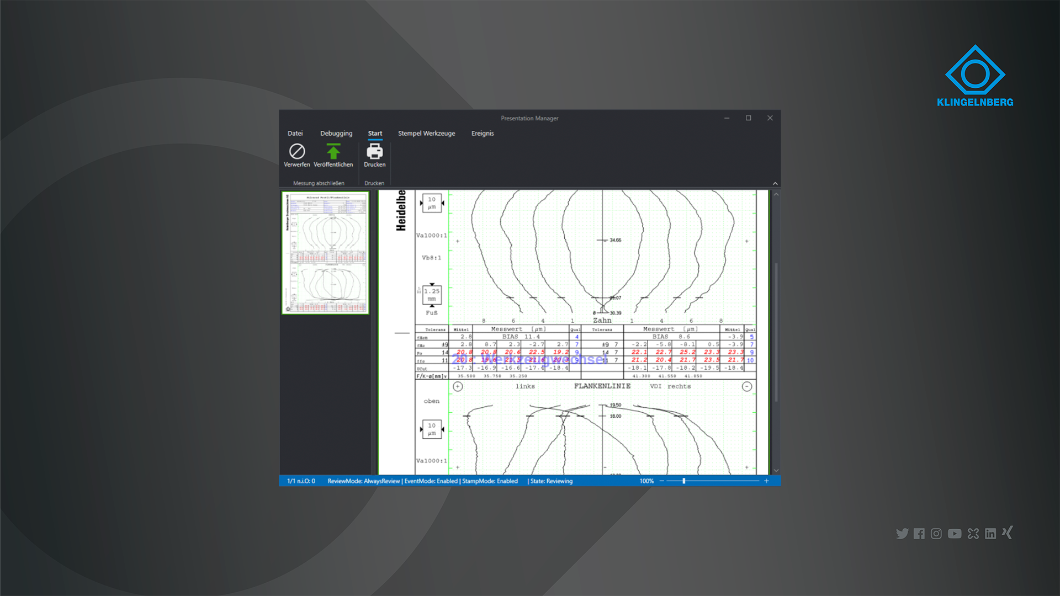Screen dimensions: 1060x596
Task: Open the cross-shaped social icon before LinkedIn
Action: click(x=973, y=534)
